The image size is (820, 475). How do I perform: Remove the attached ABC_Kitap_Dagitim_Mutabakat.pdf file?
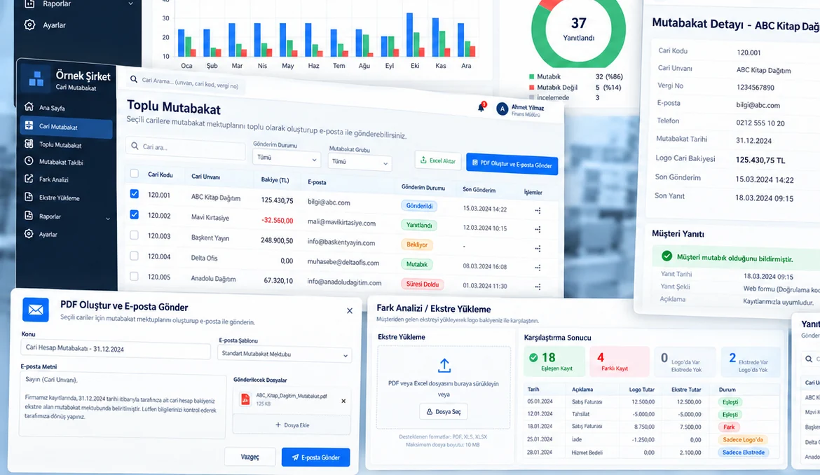coord(343,401)
